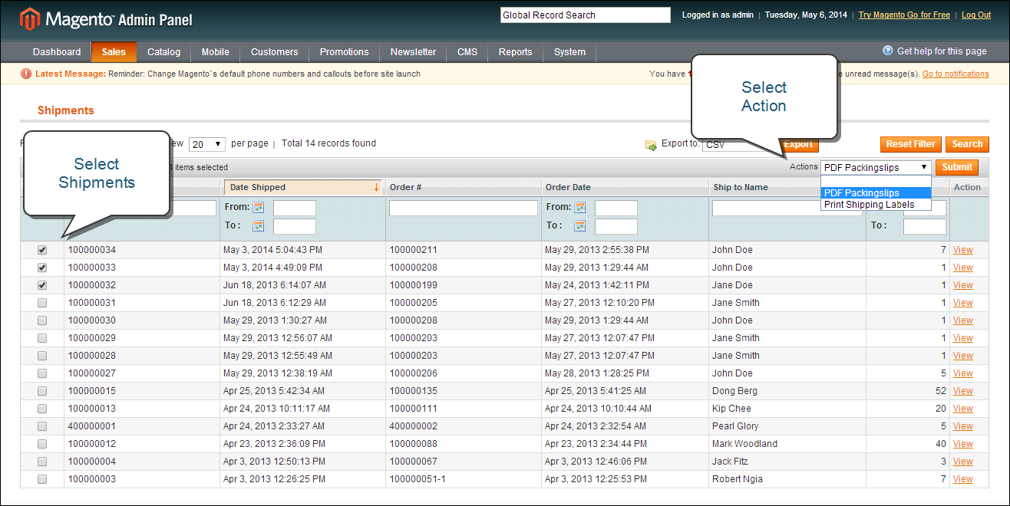Click Order Date To date field
Image resolution: width=1010 pixels, height=506 pixels.
point(616,226)
